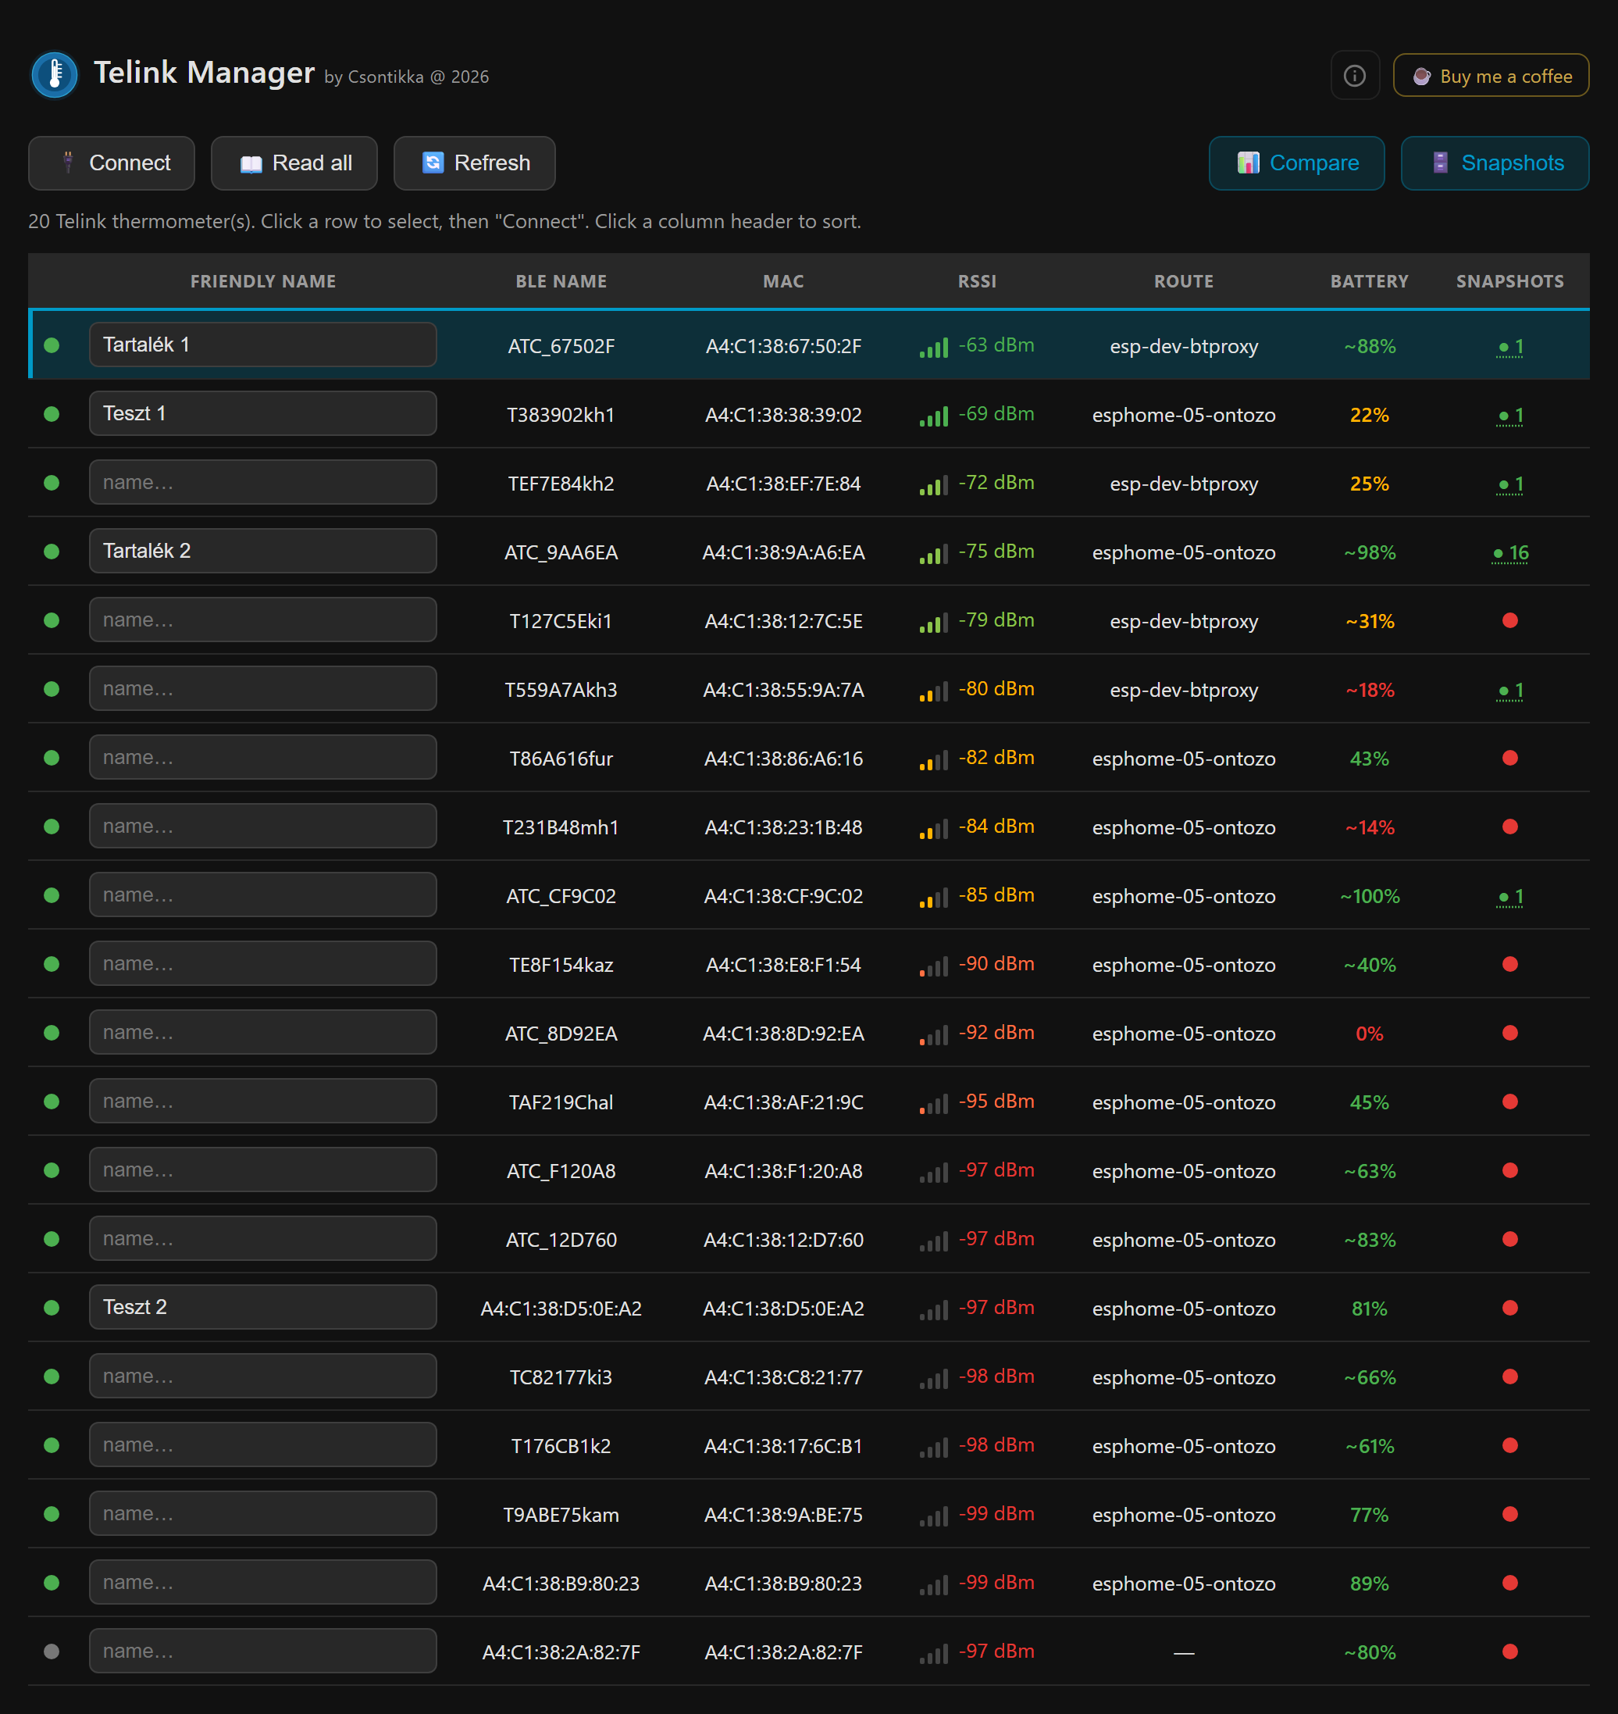
Task: Click gray status dot of A4:C1:38:2A:82:7F row
Action: pos(52,1651)
